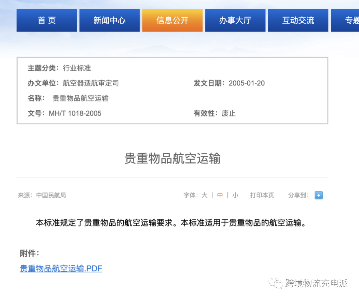Click the 行业标准 topic category label
Screen dimensions: 359x299
[77, 68]
